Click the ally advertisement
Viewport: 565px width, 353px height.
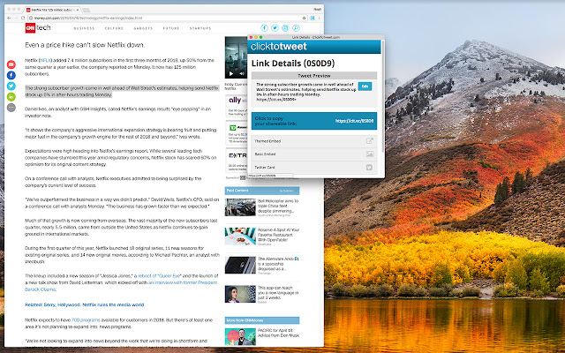237,106
